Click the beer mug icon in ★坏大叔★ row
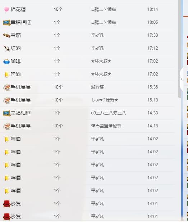Screen dimensions: 188x222 [x=6, y=74]
